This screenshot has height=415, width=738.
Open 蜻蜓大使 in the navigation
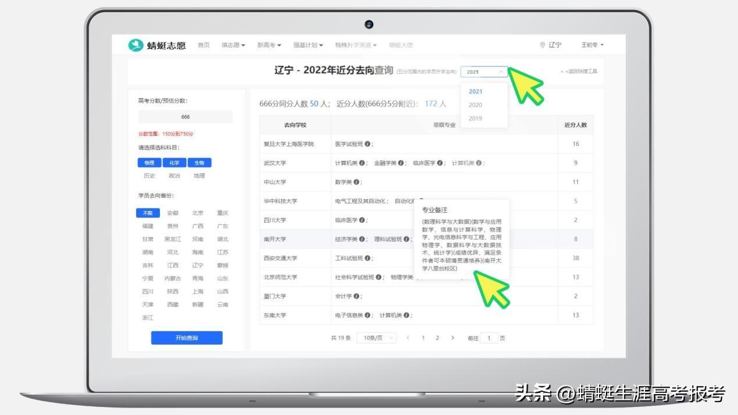click(401, 45)
